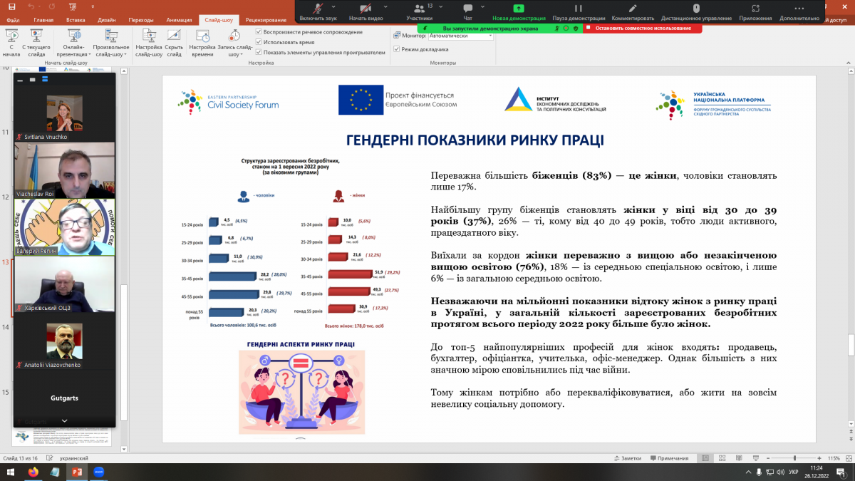The image size is (855, 481).
Task: Open Zoom participants panel
Action: point(419,11)
